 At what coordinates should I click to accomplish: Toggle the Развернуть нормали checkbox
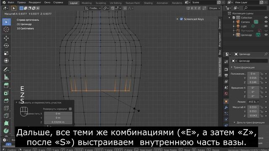click(x=70, y=109)
